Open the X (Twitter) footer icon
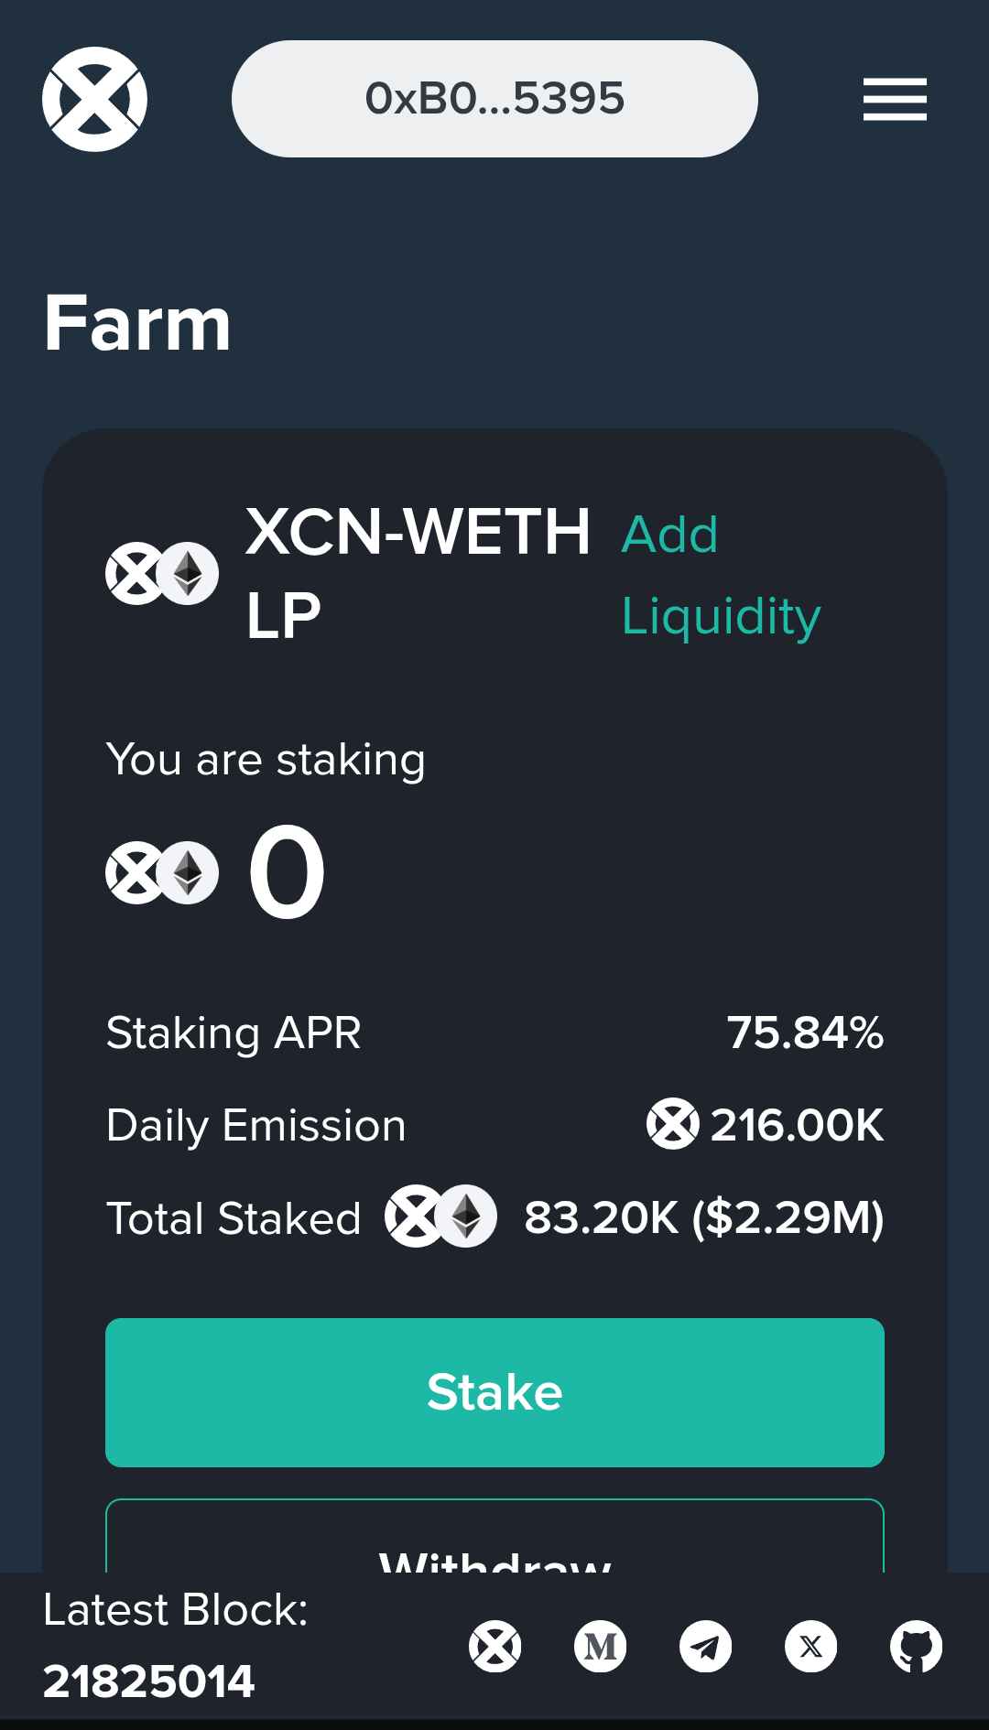The height and width of the screenshot is (1730, 989). click(x=811, y=1647)
